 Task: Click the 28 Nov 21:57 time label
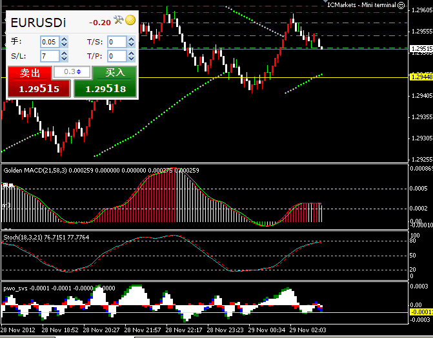point(143,330)
